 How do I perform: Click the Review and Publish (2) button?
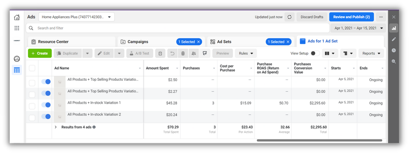[x=351, y=17]
